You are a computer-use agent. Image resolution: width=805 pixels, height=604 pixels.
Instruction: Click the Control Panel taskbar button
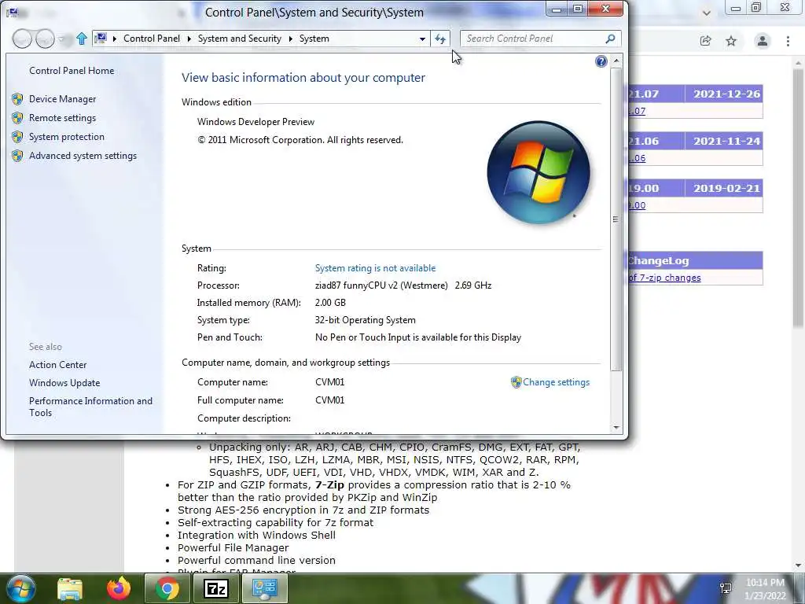(x=264, y=588)
